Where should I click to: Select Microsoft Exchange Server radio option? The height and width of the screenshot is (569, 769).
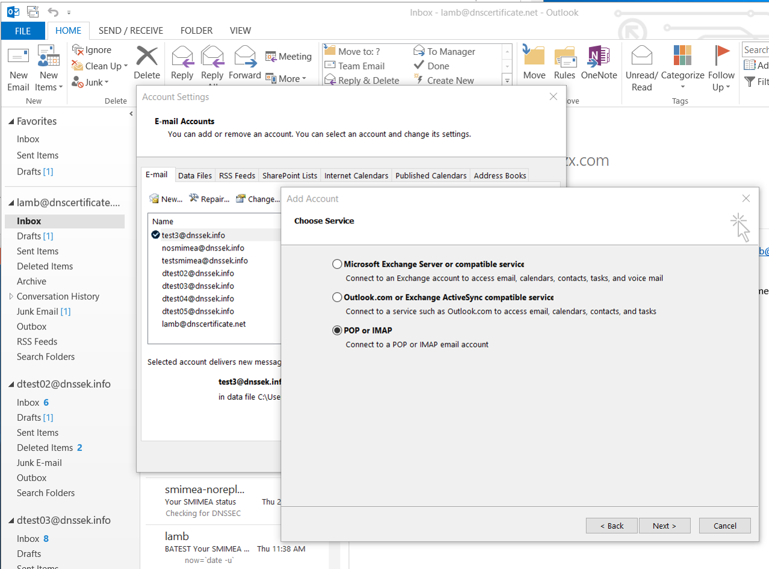click(338, 264)
